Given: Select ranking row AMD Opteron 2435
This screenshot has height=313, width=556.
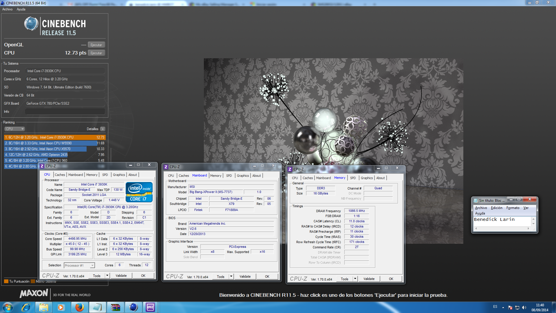Looking at the screenshot, I should click(55, 155).
